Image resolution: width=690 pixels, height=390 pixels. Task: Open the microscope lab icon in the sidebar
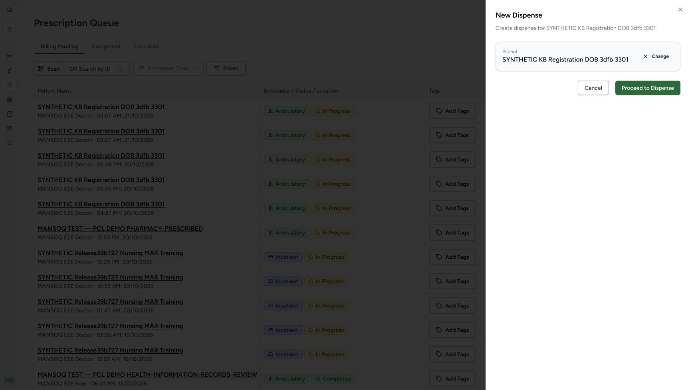[x=10, y=71]
